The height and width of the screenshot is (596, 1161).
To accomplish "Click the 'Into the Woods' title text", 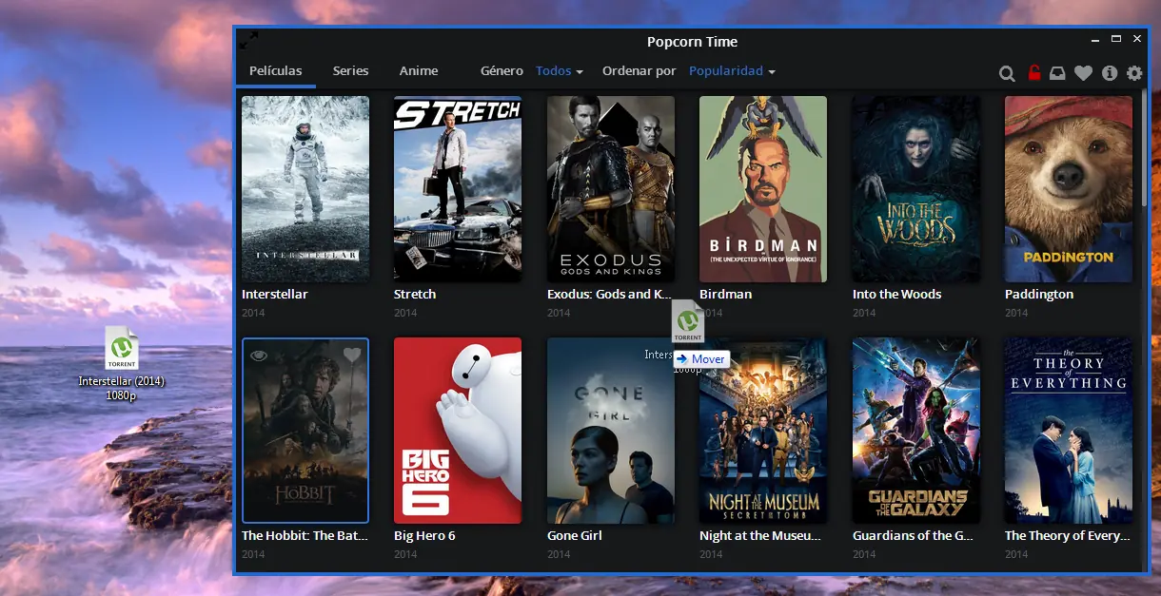I will pos(897,295).
